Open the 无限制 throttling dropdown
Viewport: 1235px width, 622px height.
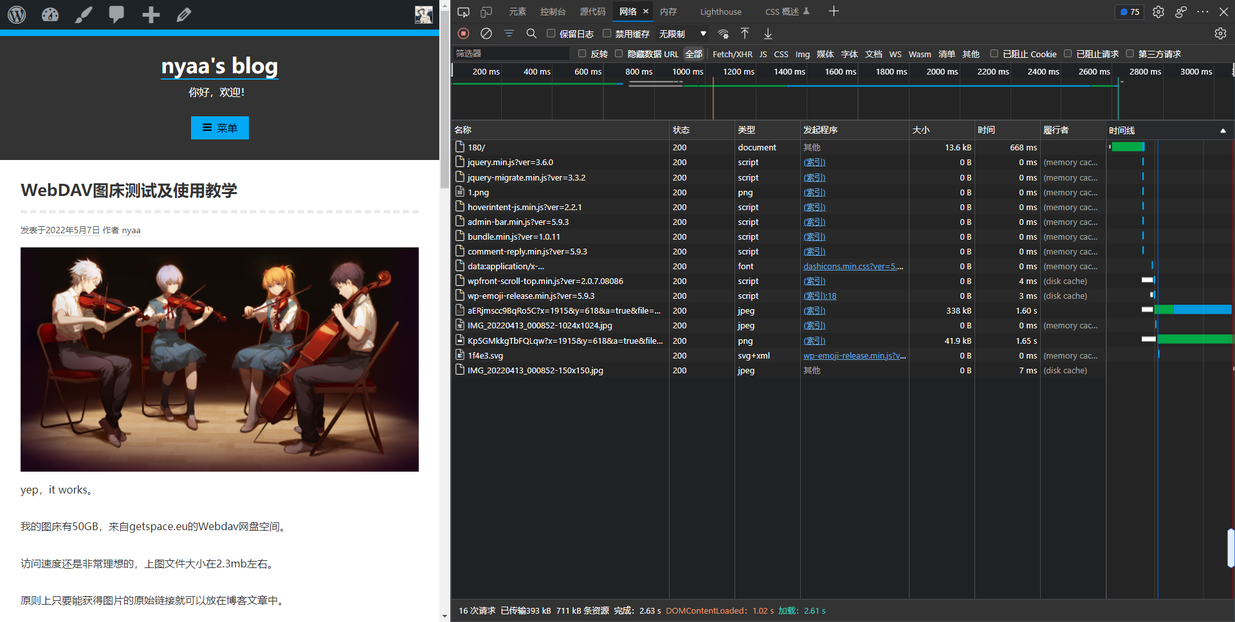(x=682, y=33)
